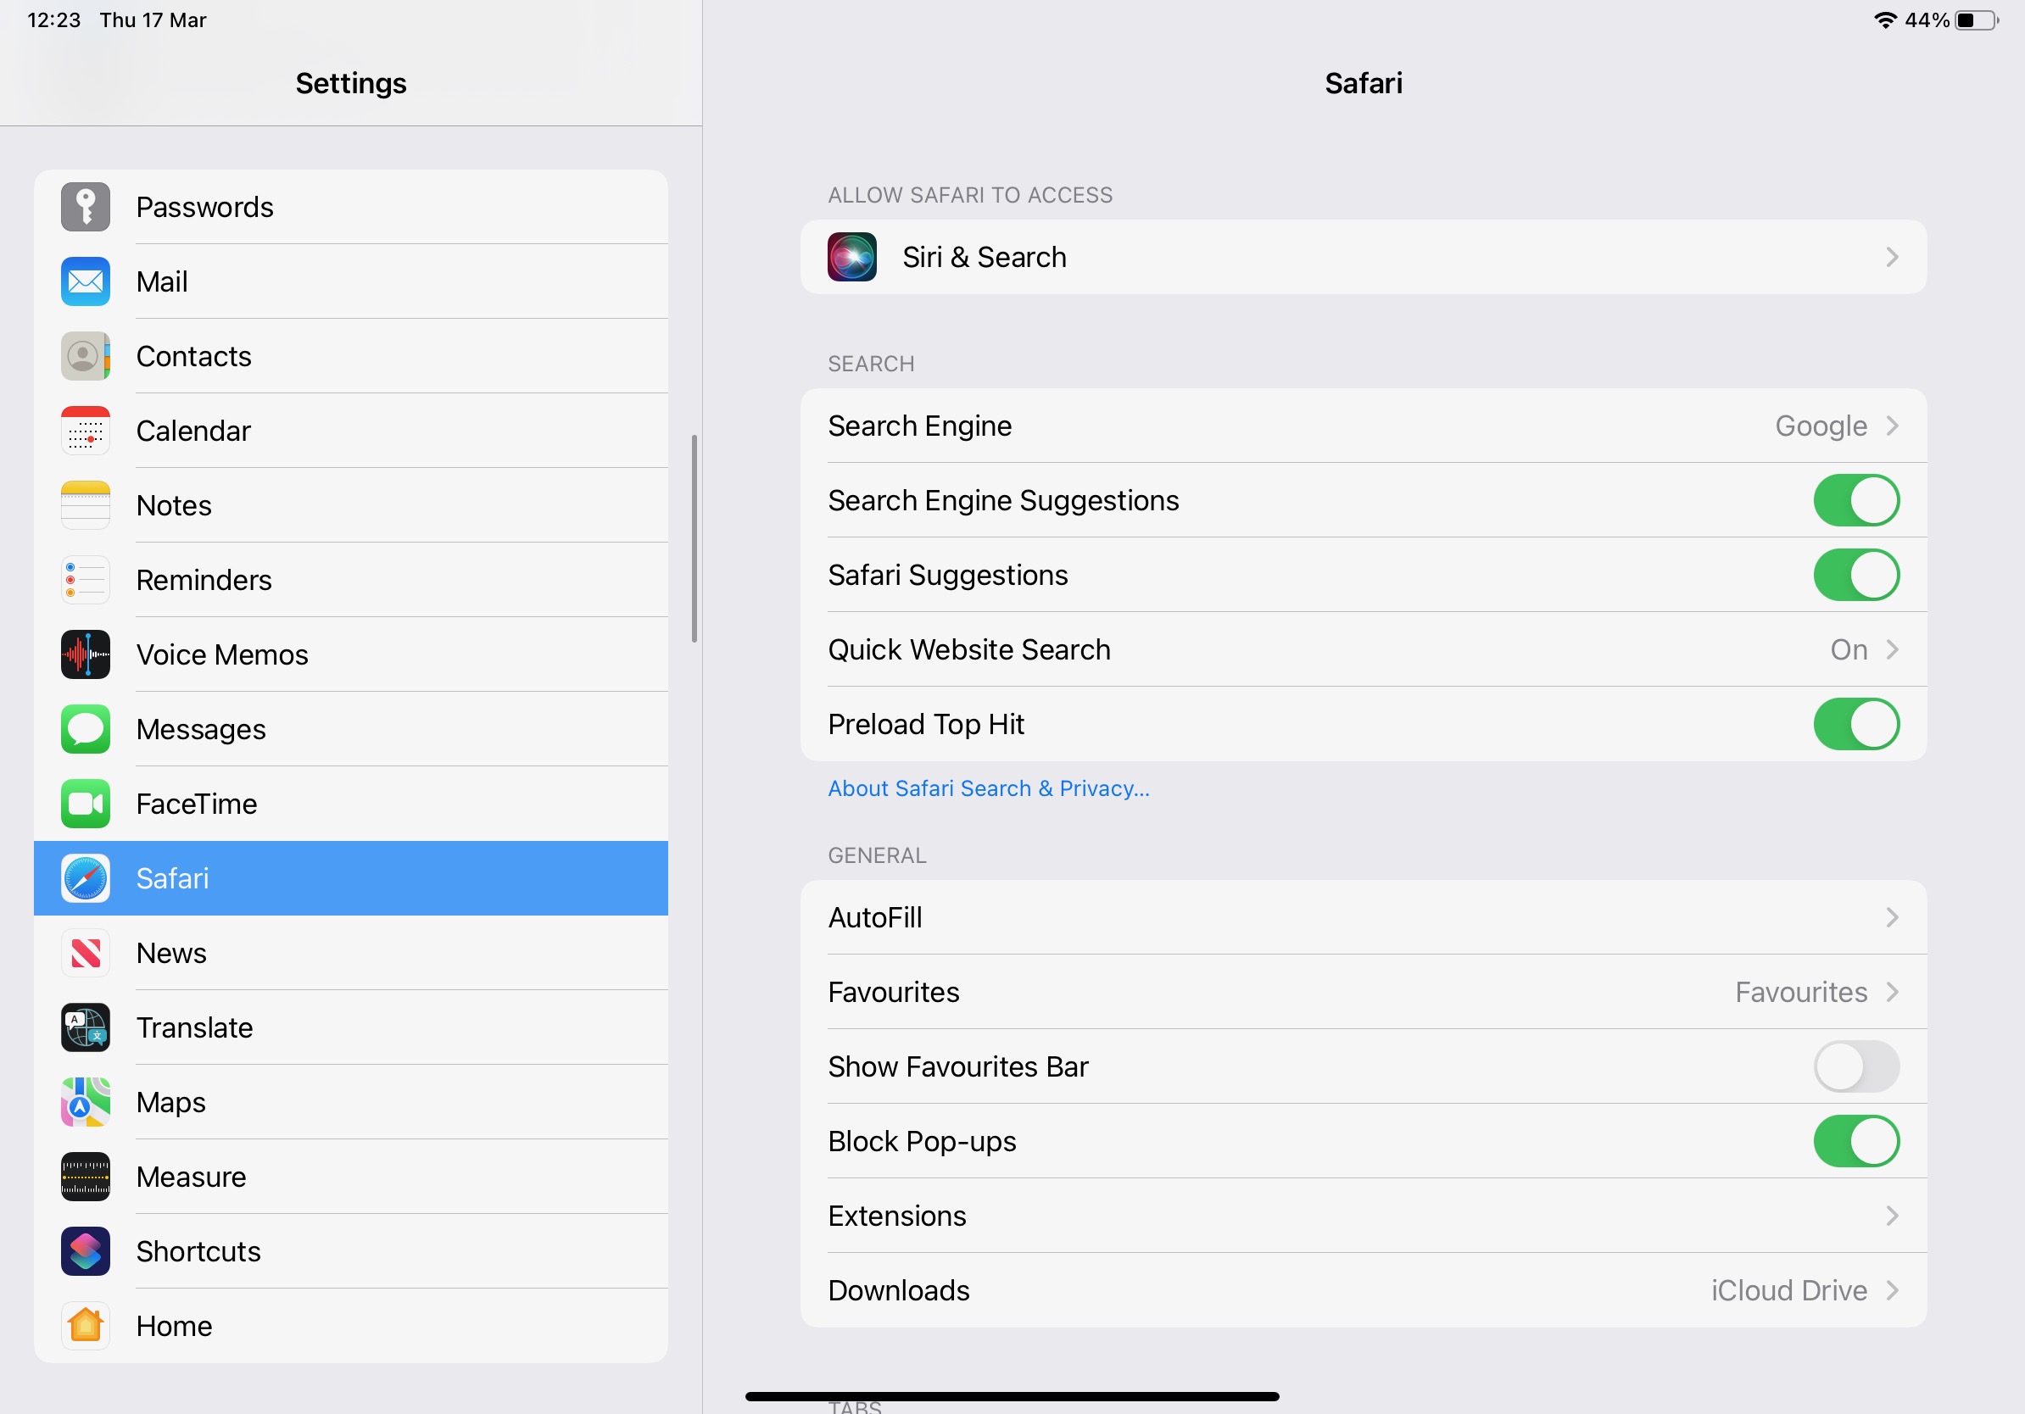Click the Safari compass icon
Viewport: 2025px width, 1414px height.
point(85,878)
